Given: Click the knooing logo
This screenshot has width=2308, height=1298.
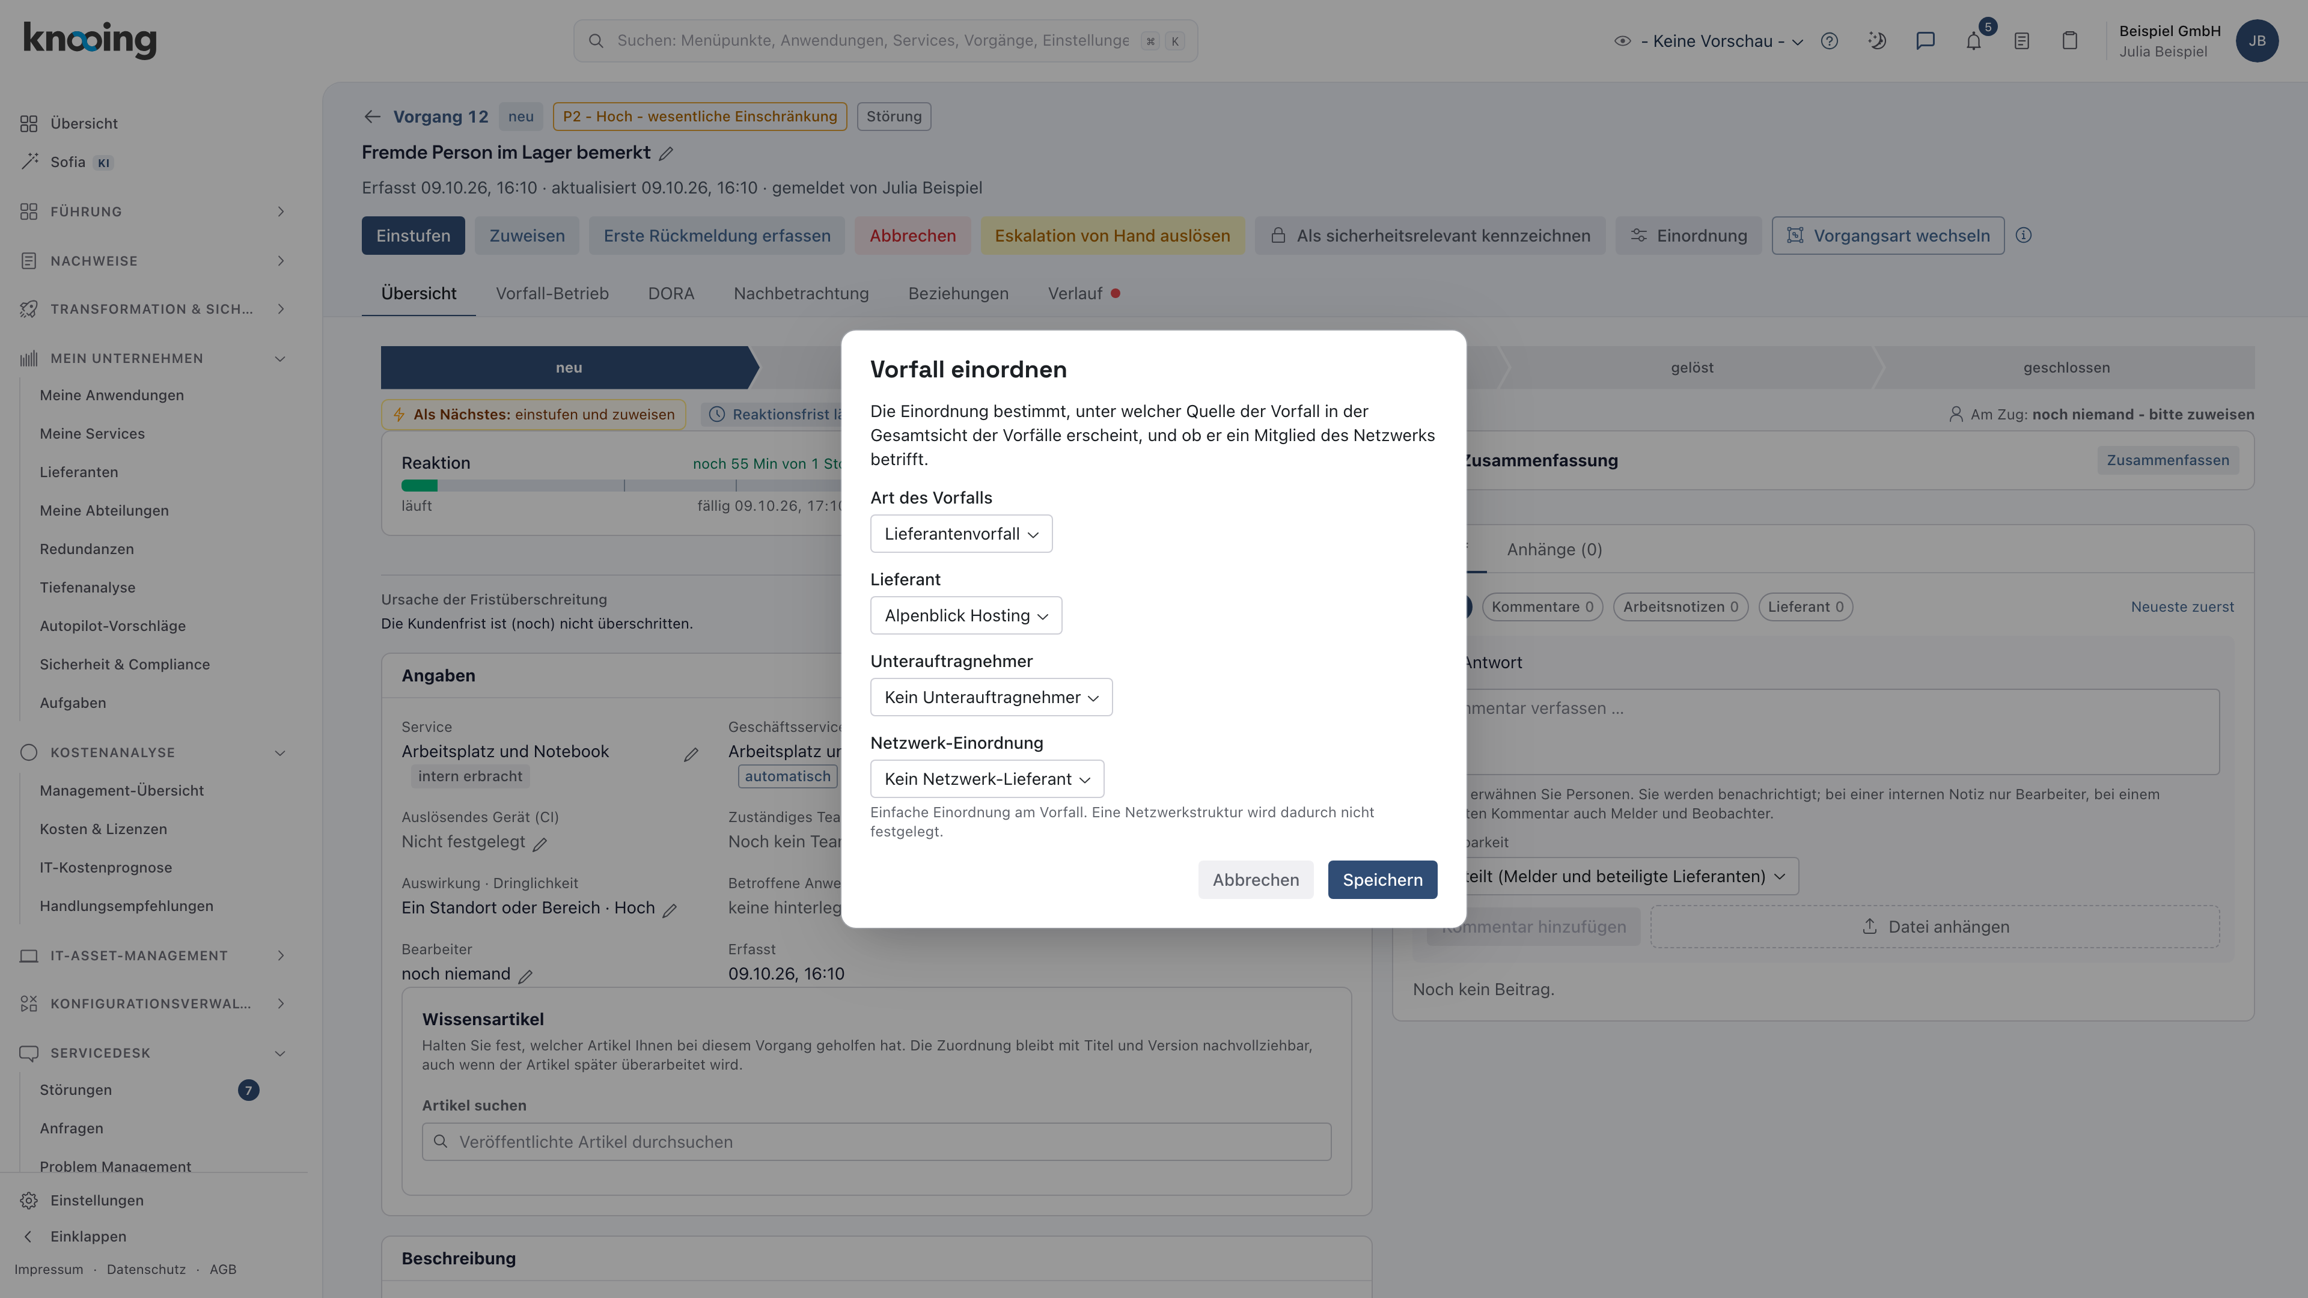Looking at the screenshot, I should click(x=90, y=40).
